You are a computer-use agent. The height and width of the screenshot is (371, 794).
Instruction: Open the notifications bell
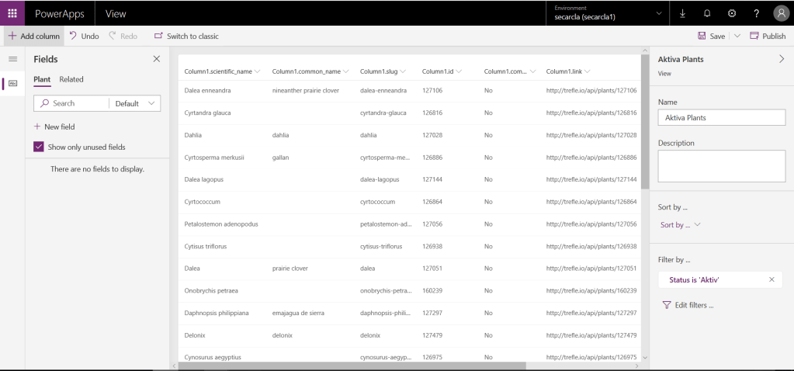[x=707, y=13]
